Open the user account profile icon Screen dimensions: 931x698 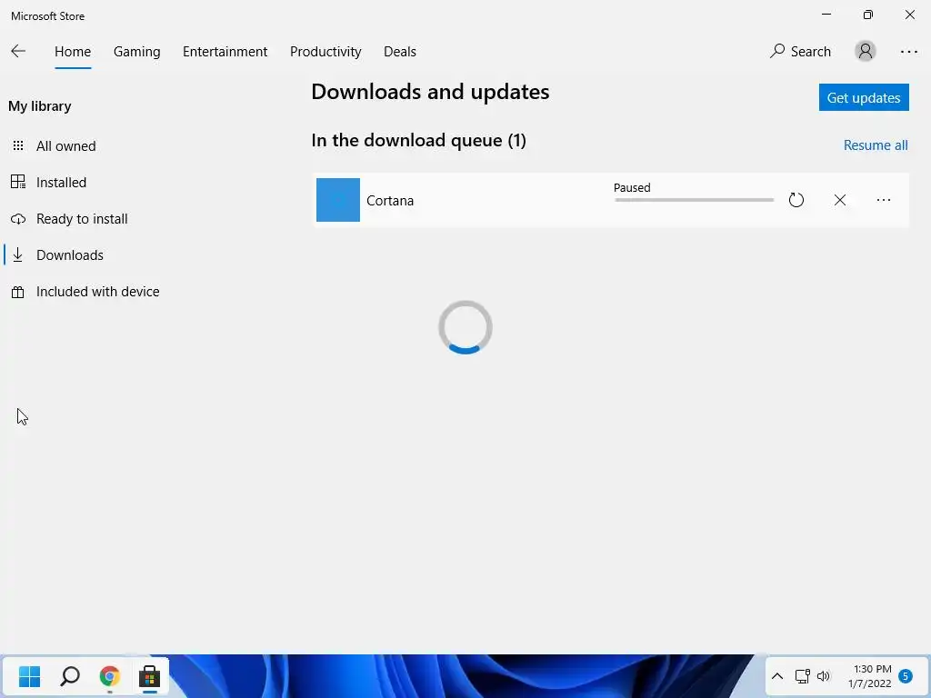pyautogui.click(x=866, y=51)
